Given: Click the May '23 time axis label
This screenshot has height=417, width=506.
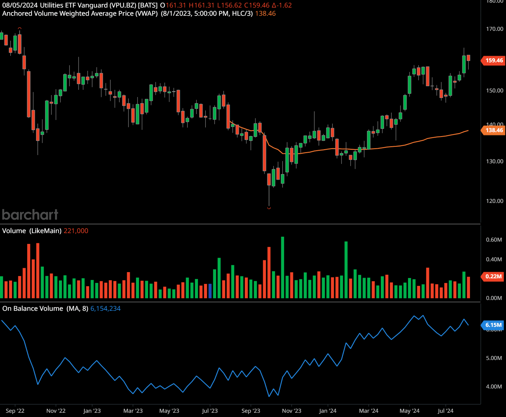Looking at the screenshot, I should click(169, 411).
